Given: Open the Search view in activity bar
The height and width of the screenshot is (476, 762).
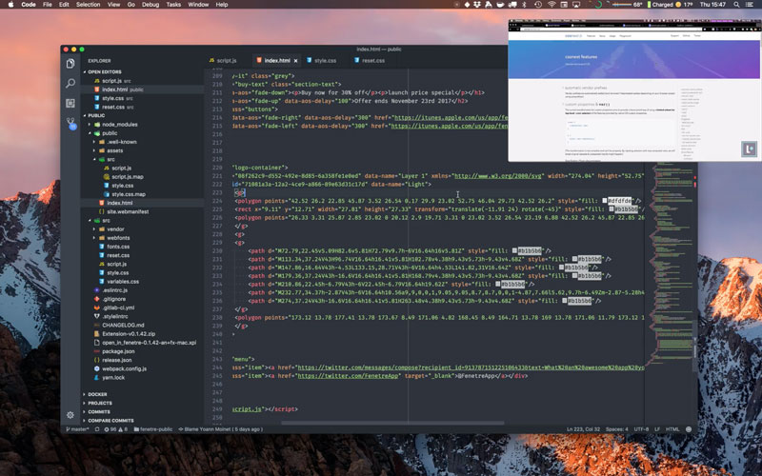Looking at the screenshot, I should [x=70, y=83].
